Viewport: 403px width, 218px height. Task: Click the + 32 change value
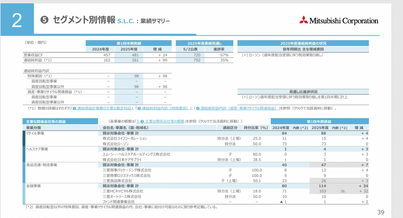coord(363,191)
